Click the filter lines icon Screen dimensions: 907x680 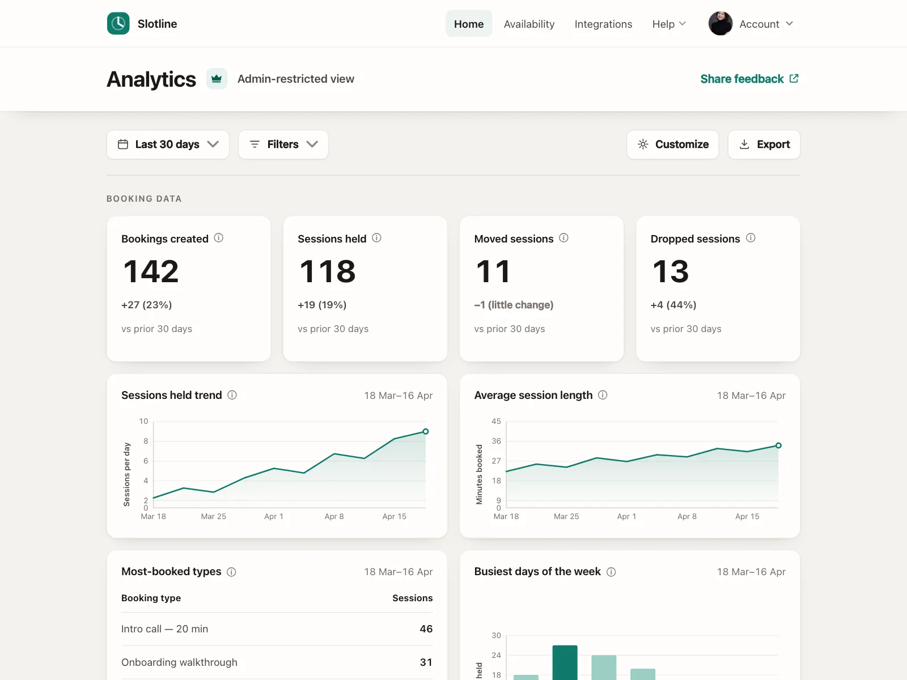pyautogui.click(x=255, y=144)
